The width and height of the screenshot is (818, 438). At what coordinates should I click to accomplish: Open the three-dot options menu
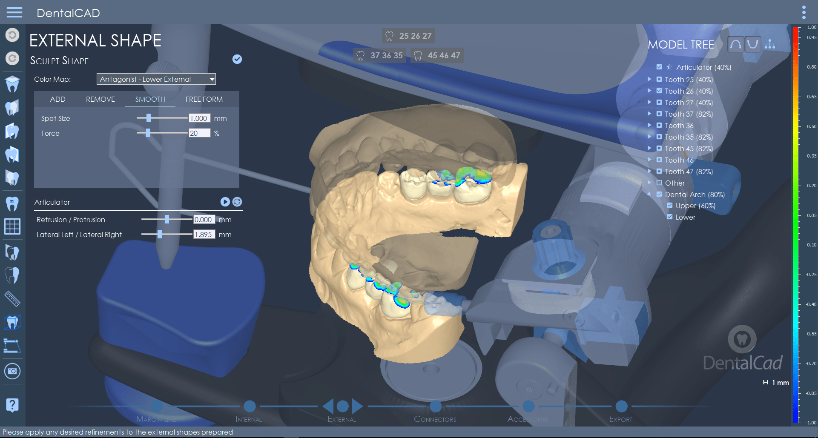(x=804, y=12)
